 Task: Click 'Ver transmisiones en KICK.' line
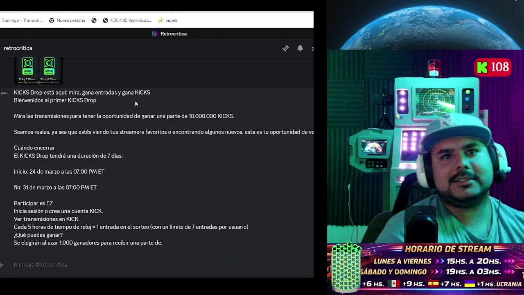point(47,219)
